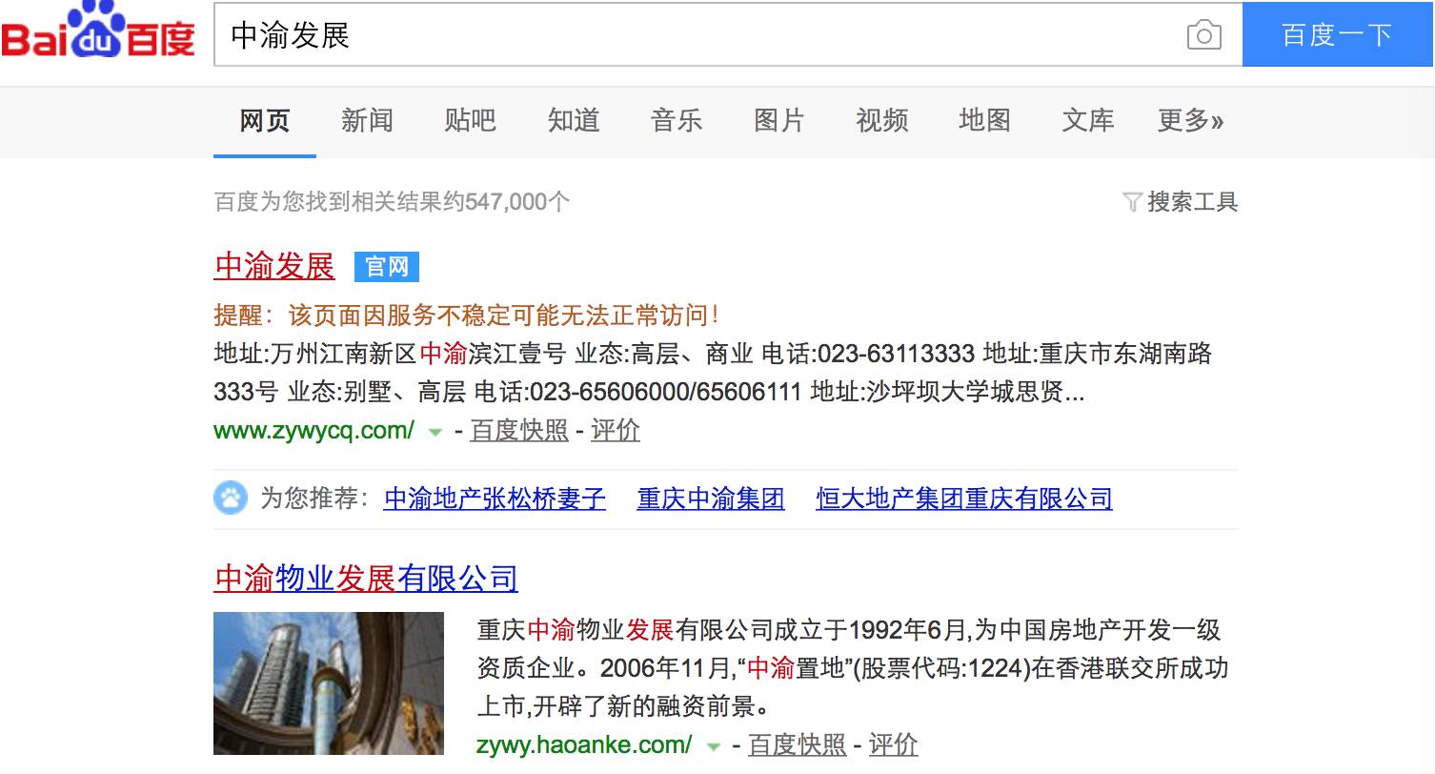Screen dimensions: 1435x774
Task: Open the 文库 tab
Action: (x=1088, y=120)
